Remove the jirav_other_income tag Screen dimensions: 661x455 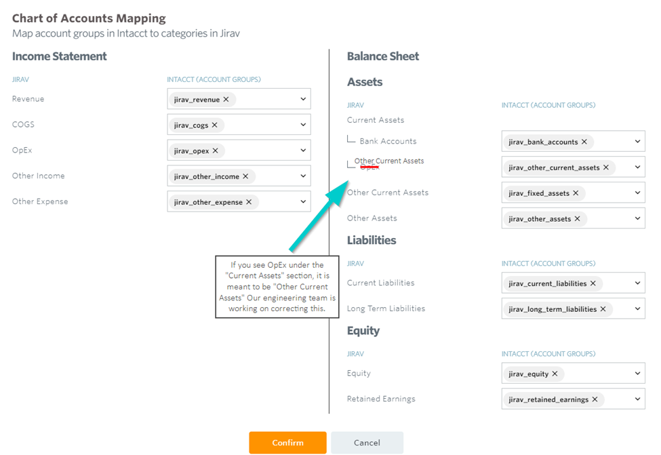(245, 176)
